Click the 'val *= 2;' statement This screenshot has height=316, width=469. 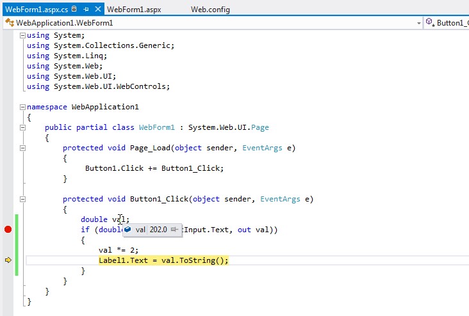pyautogui.click(x=119, y=250)
